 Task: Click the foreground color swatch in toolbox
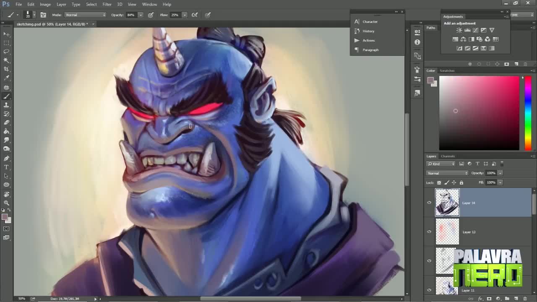(x=5, y=217)
